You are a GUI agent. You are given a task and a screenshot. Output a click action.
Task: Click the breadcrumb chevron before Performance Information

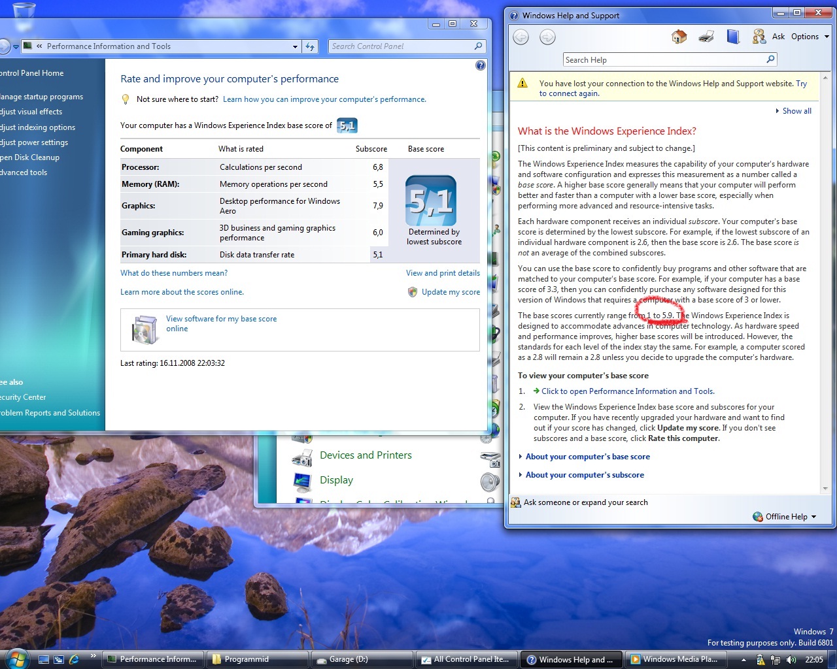39,46
